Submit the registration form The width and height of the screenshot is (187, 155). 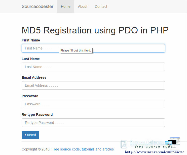30,135
